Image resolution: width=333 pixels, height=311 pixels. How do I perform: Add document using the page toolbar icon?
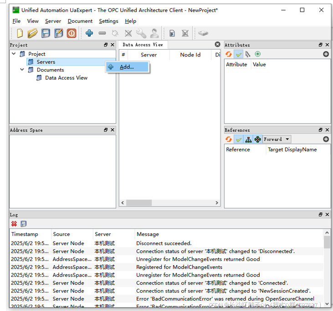(172, 33)
